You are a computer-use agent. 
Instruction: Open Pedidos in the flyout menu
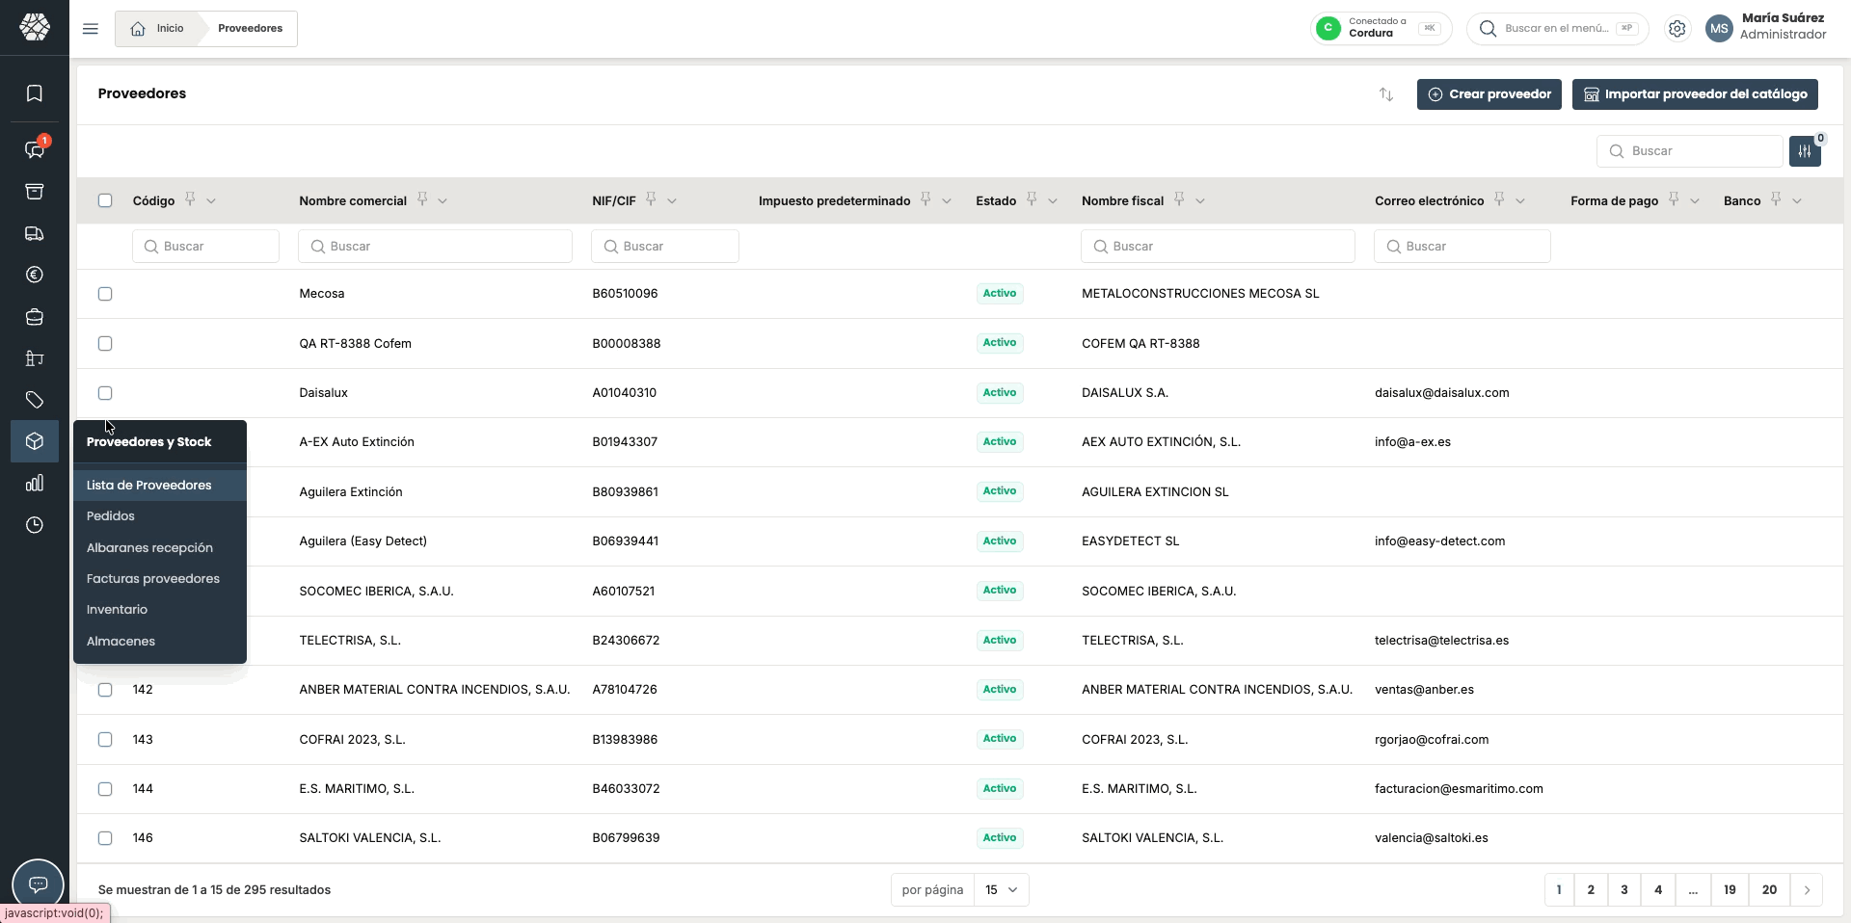pyautogui.click(x=160, y=516)
